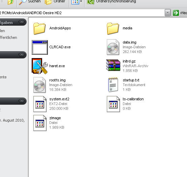Click the Textdokument type label
187x177 pixels.
coord(134,85)
